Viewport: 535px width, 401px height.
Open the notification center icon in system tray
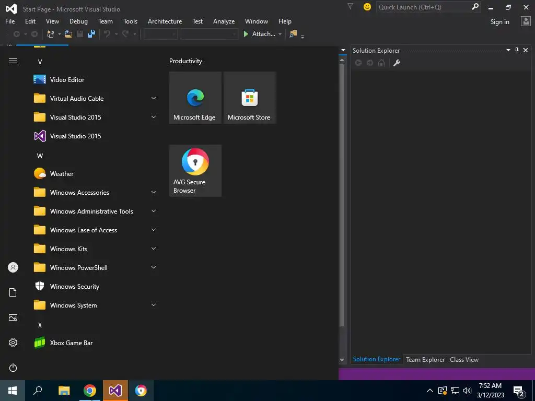point(519,391)
